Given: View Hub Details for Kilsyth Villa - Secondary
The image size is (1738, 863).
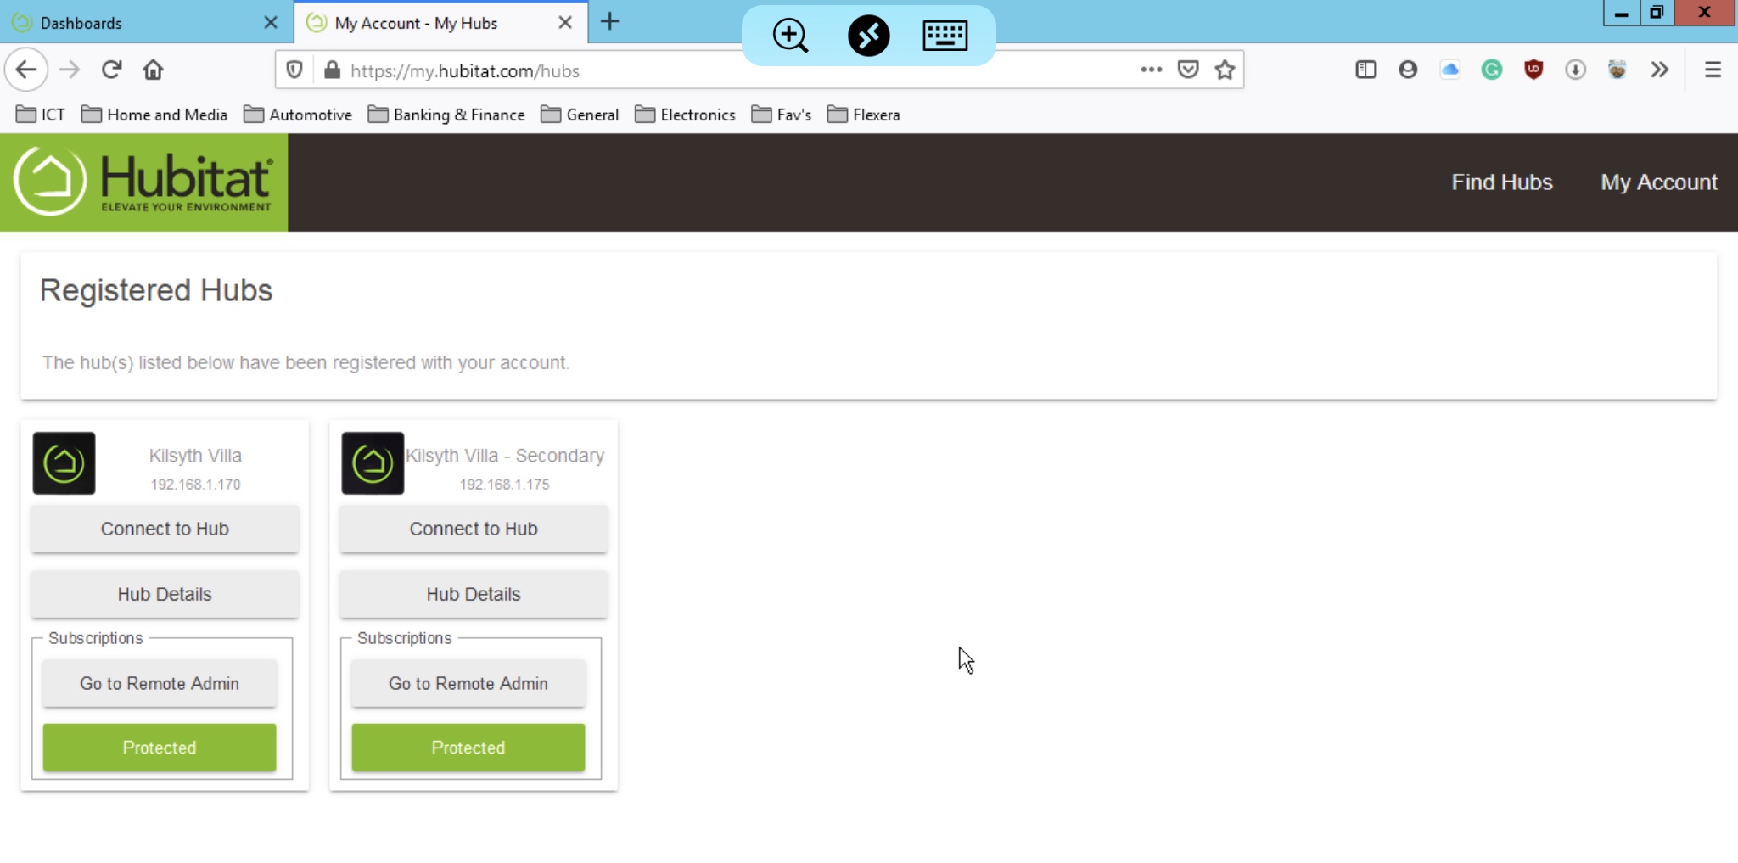Looking at the screenshot, I should (474, 594).
